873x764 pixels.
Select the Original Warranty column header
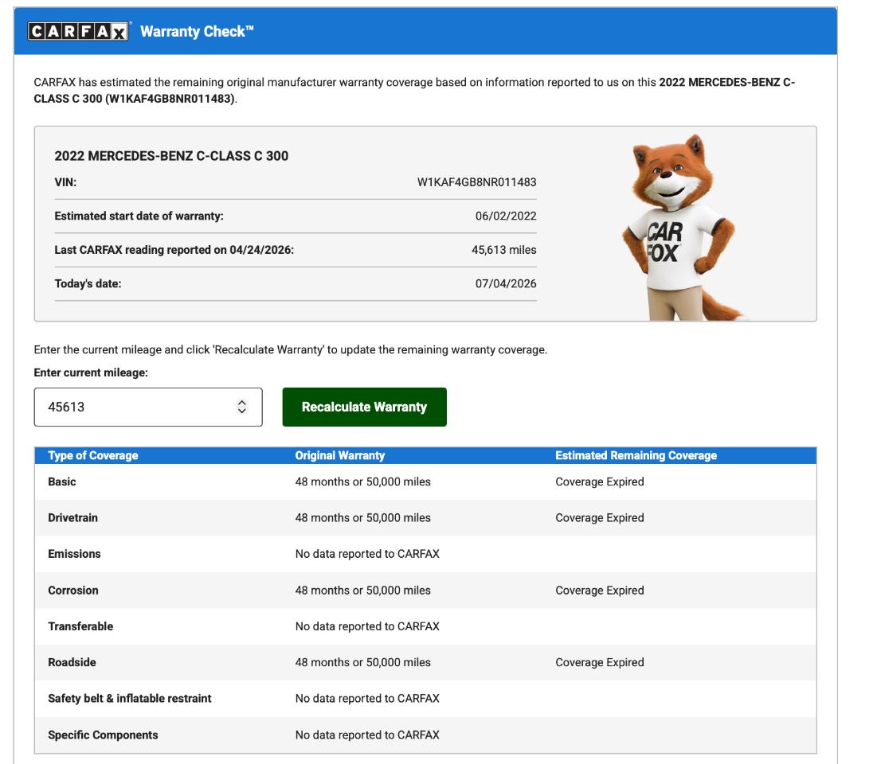click(339, 455)
